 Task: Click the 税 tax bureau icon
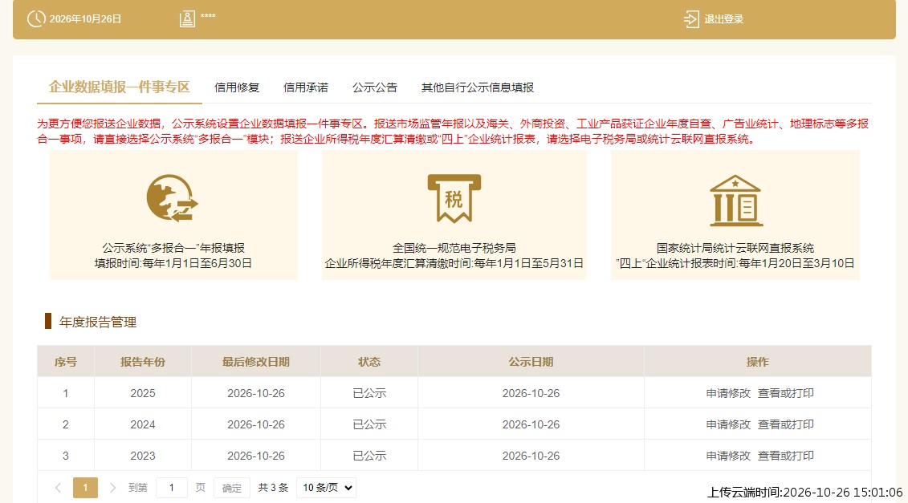tap(454, 198)
